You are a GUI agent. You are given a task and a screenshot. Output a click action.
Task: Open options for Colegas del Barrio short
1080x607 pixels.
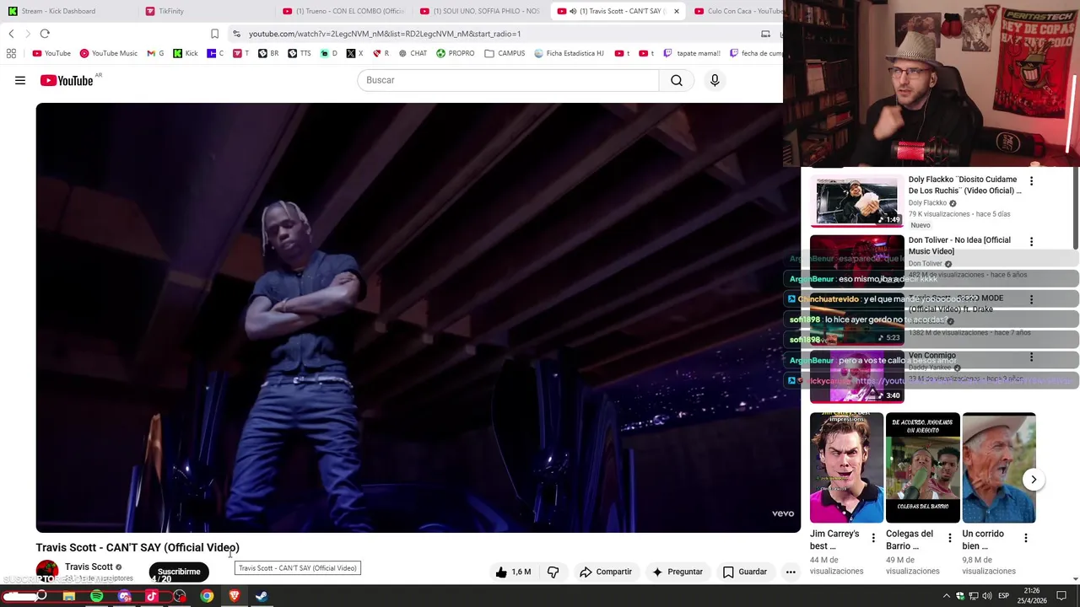(949, 538)
